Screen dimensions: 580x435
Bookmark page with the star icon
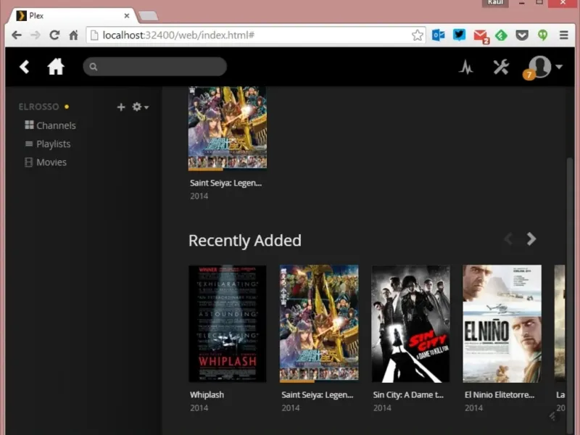tap(418, 35)
